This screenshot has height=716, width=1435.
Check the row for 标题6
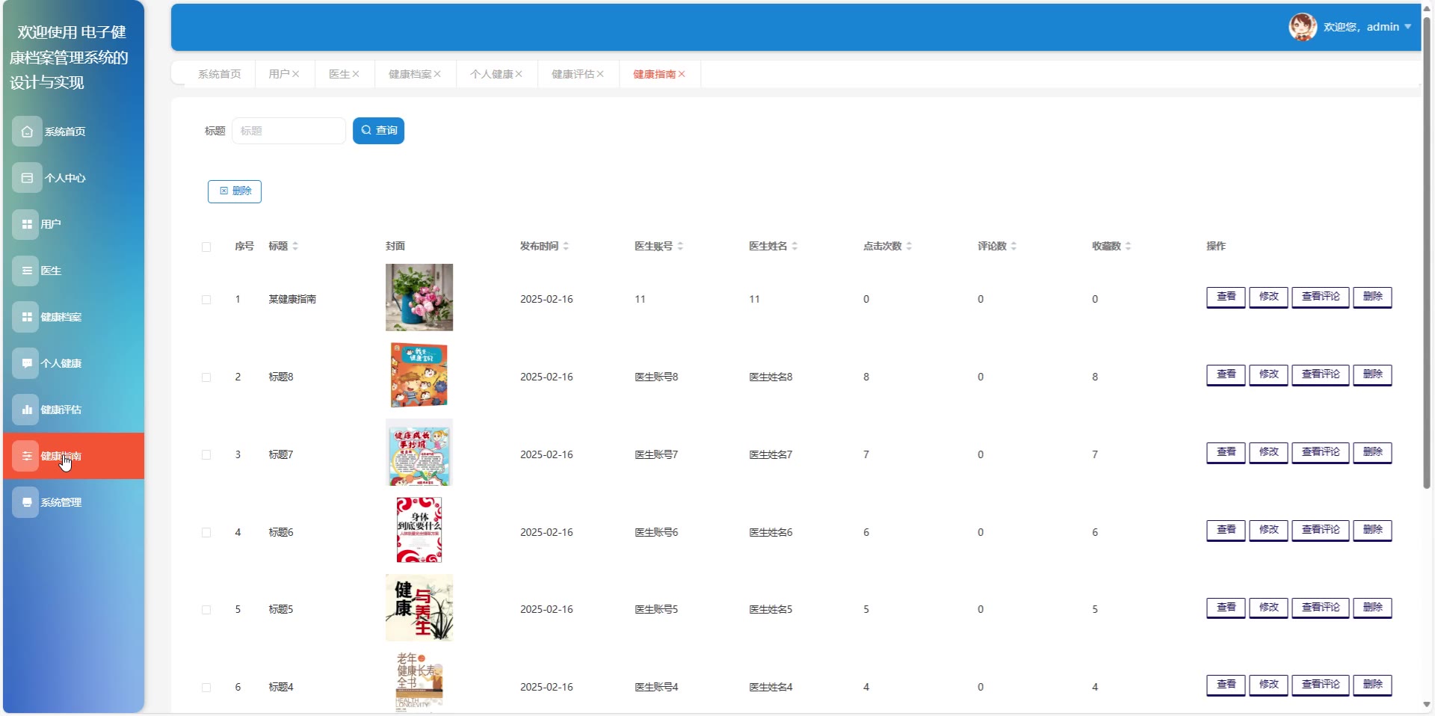(206, 533)
